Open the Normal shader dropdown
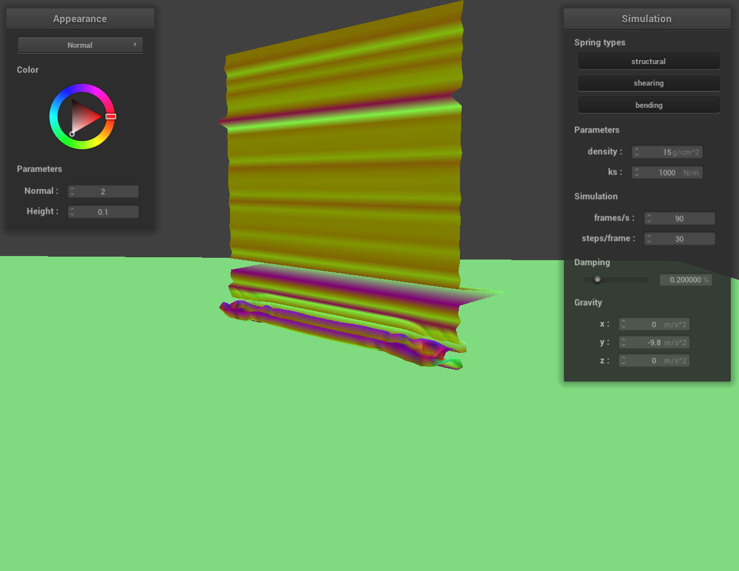 (x=80, y=45)
